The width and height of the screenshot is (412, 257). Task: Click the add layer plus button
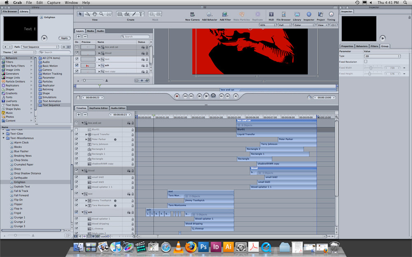(x=79, y=37)
